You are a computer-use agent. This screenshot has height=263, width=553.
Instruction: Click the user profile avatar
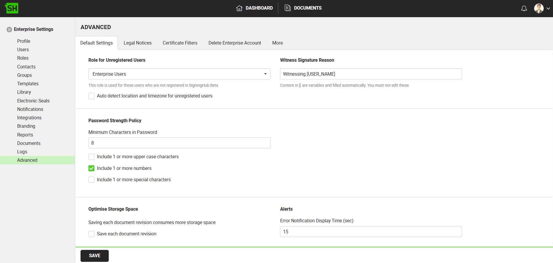click(x=538, y=8)
